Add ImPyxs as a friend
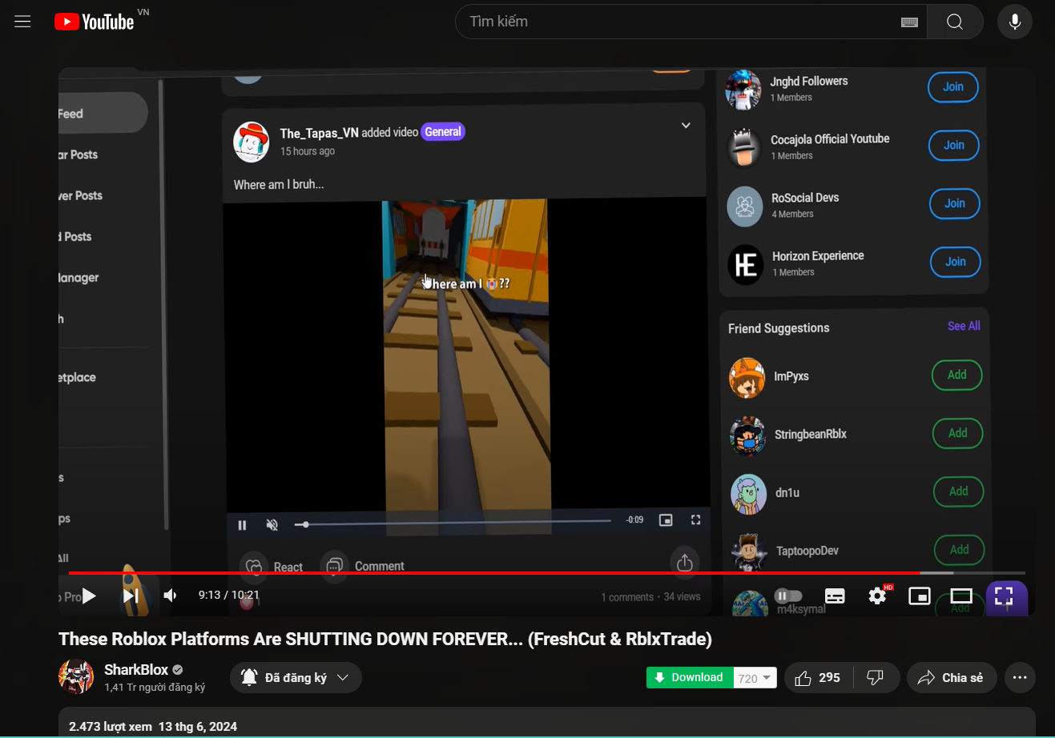 (x=957, y=375)
